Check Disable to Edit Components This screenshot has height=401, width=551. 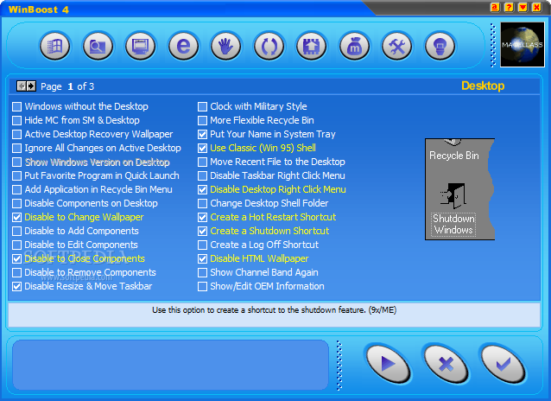click(x=17, y=245)
